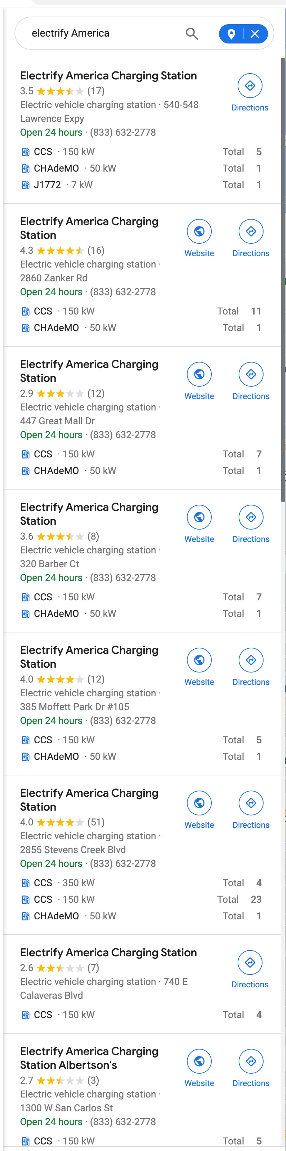The image size is (286, 1151).
Task: Get directions to 320 Barber Ct station
Action: [x=251, y=524]
